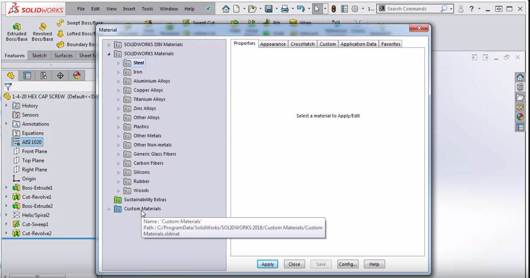Expand SOLIDWORKS DIN Materials library
The image size is (530, 278).
(109, 45)
